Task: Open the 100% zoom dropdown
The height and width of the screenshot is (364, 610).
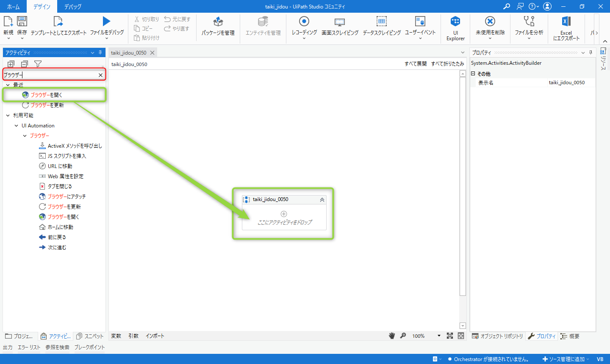Action: [x=439, y=336]
